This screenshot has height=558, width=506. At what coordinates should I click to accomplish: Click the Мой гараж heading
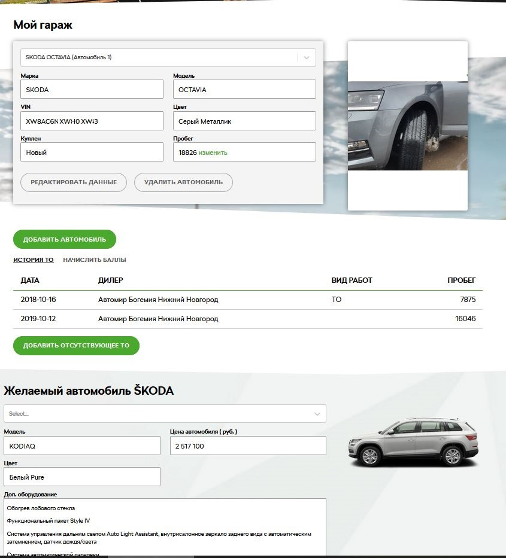coord(43,25)
